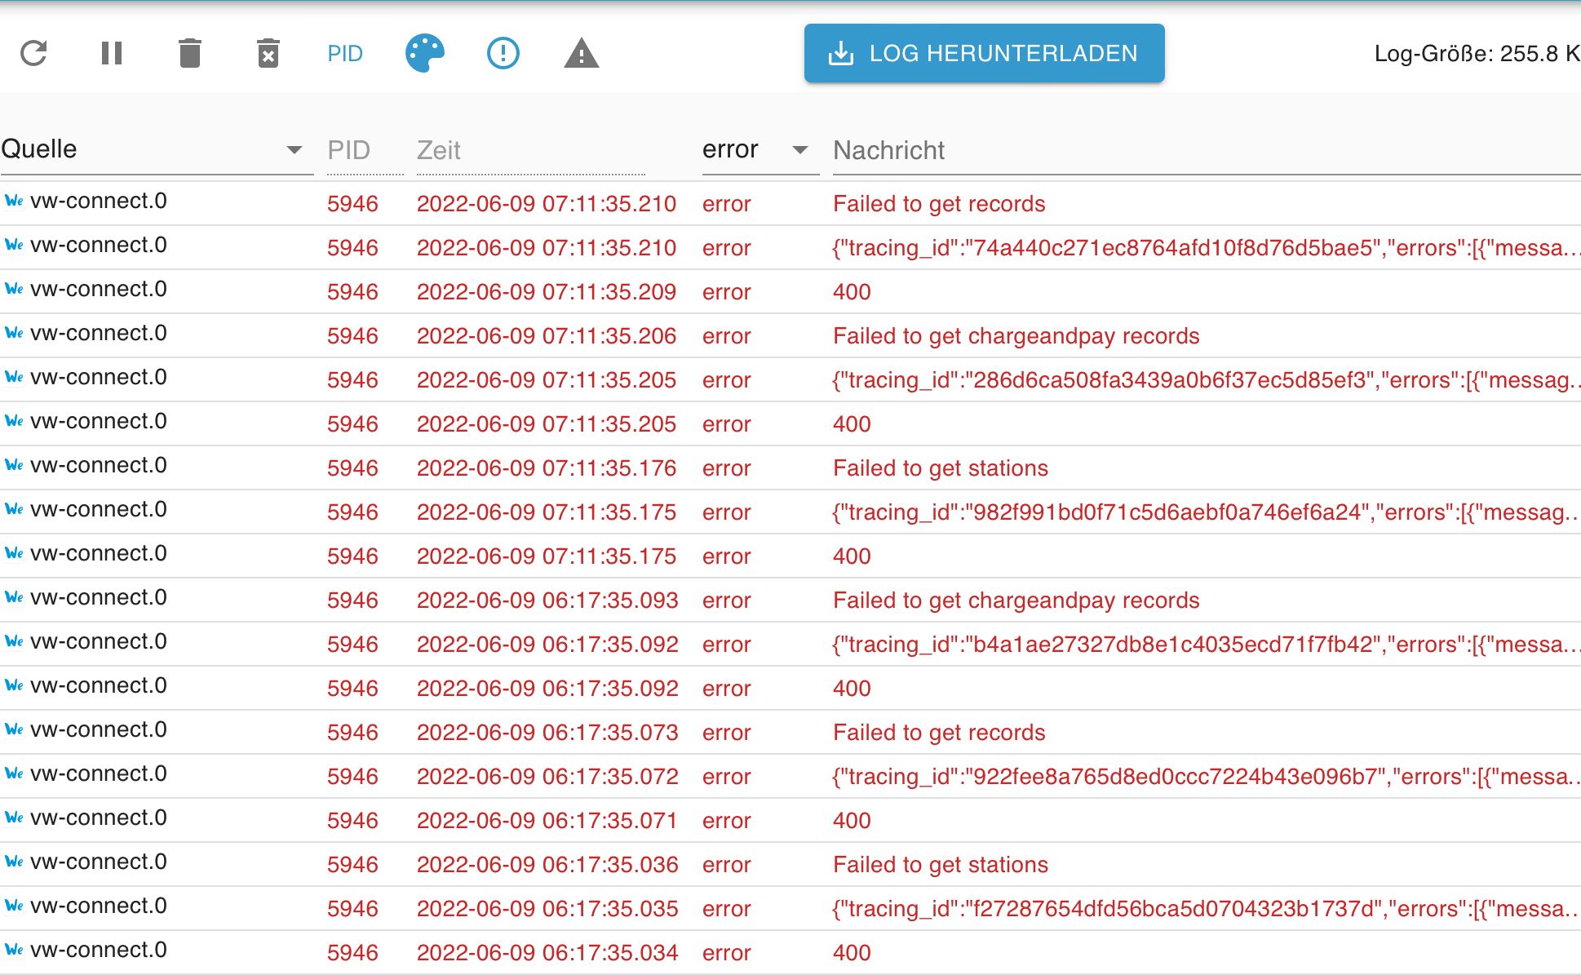
Task: Click timestamp 2022-06-09 07:11:35.206
Action: coord(547,336)
